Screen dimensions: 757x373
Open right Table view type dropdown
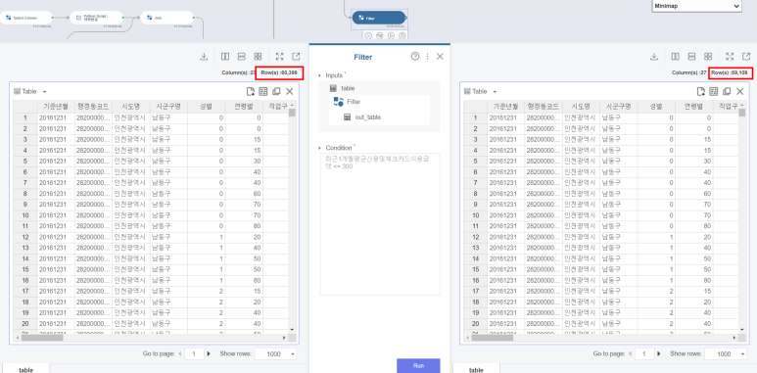[x=495, y=91]
